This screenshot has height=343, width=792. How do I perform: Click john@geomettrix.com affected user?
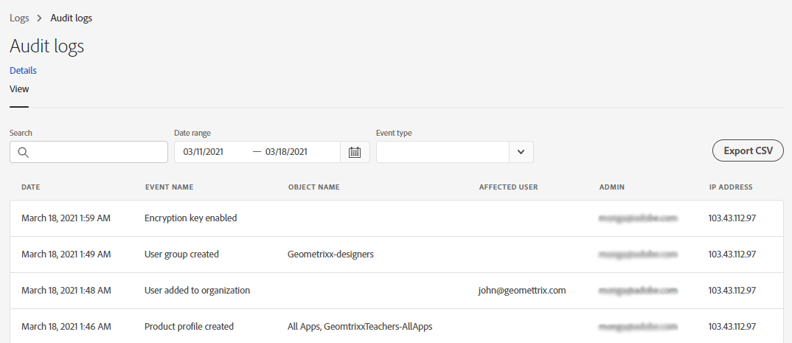click(522, 291)
